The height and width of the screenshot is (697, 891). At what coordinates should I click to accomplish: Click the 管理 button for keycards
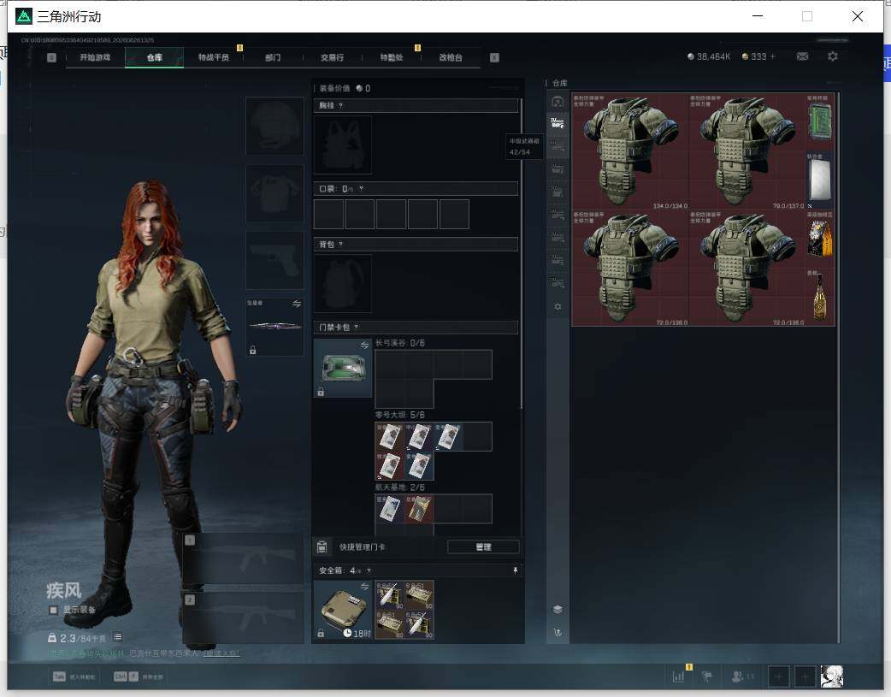click(x=483, y=547)
